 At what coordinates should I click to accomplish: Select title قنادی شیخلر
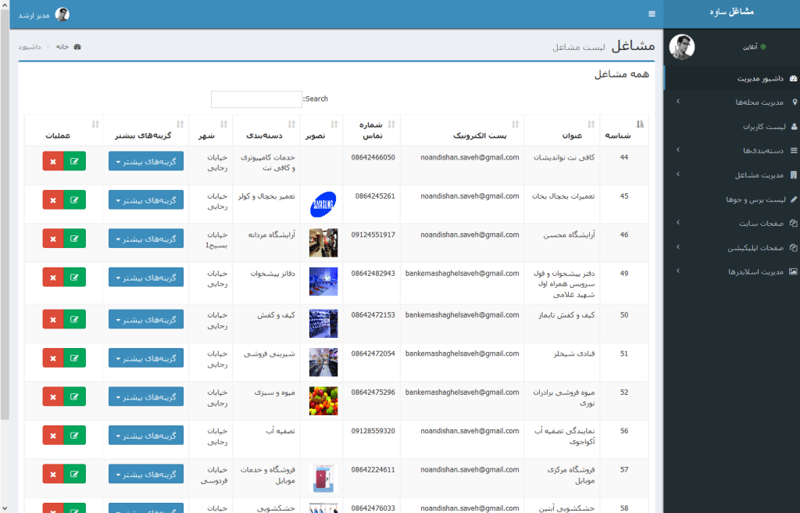tap(574, 353)
